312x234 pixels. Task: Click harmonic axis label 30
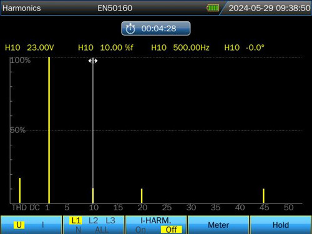tap(191, 208)
